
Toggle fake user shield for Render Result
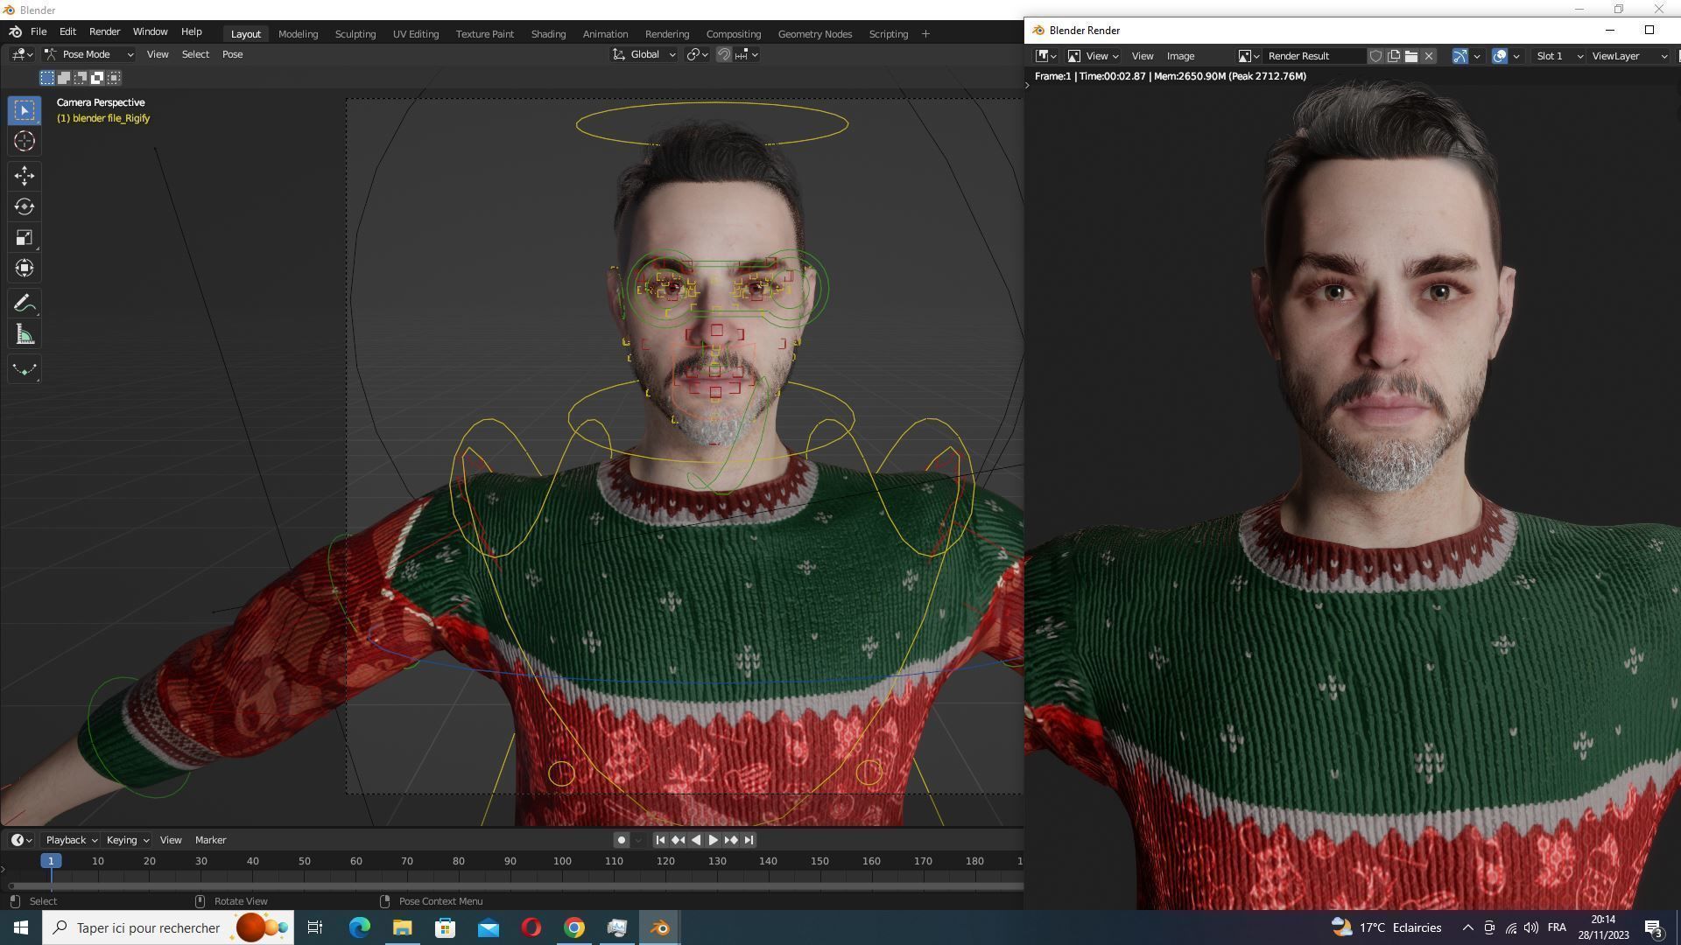pos(1375,56)
